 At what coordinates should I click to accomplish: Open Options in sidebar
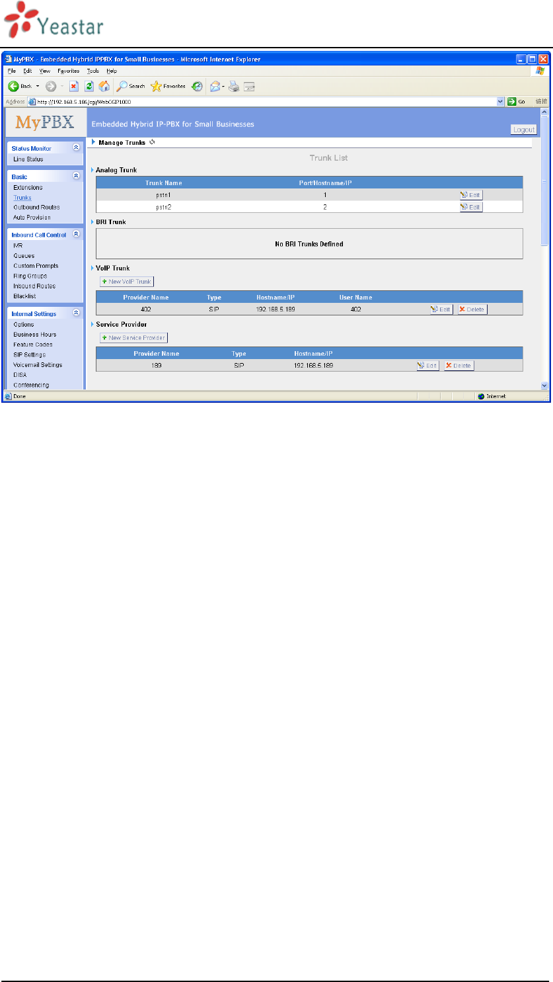click(23, 325)
